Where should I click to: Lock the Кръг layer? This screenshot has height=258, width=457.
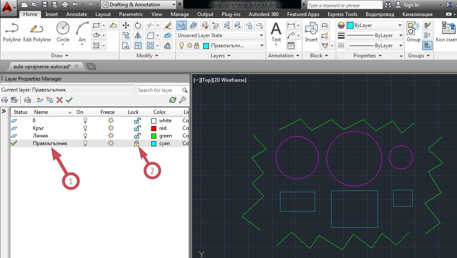[137, 128]
